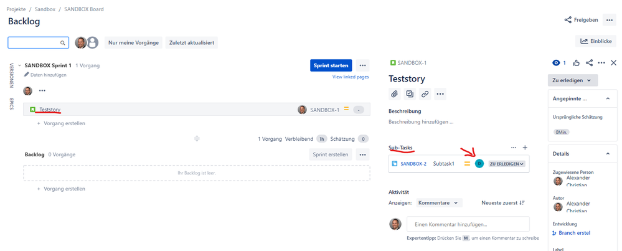The image size is (622, 251).
Task: Click the sprint divider drag handle icon
Action: [x=197, y=138]
